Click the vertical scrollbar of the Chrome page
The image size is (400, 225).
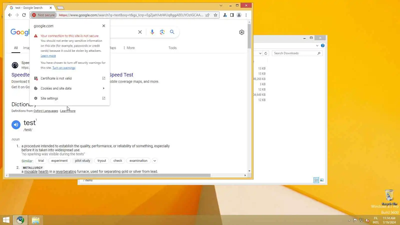coord(249,96)
